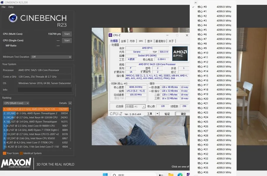Click the 验证 button in CPU-Z
267x176 pixels.
click(x=167, y=114)
